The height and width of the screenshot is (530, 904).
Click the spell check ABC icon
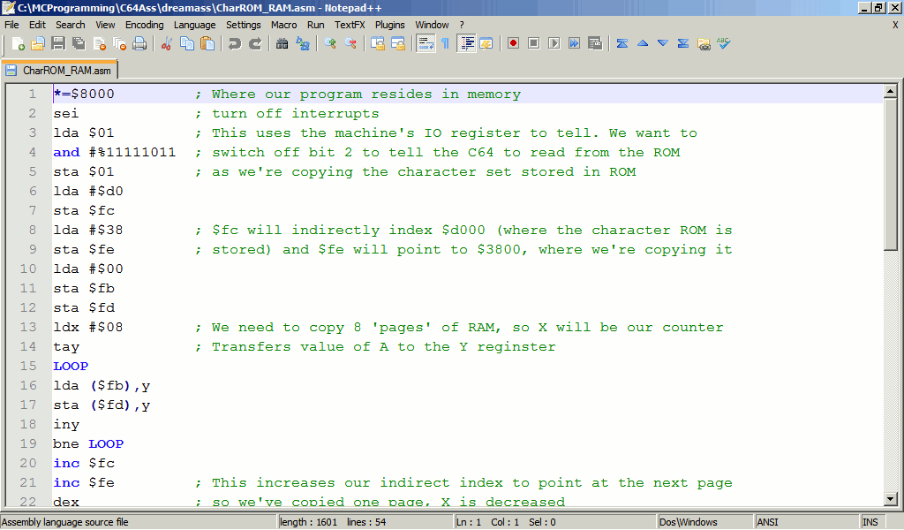point(724,43)
